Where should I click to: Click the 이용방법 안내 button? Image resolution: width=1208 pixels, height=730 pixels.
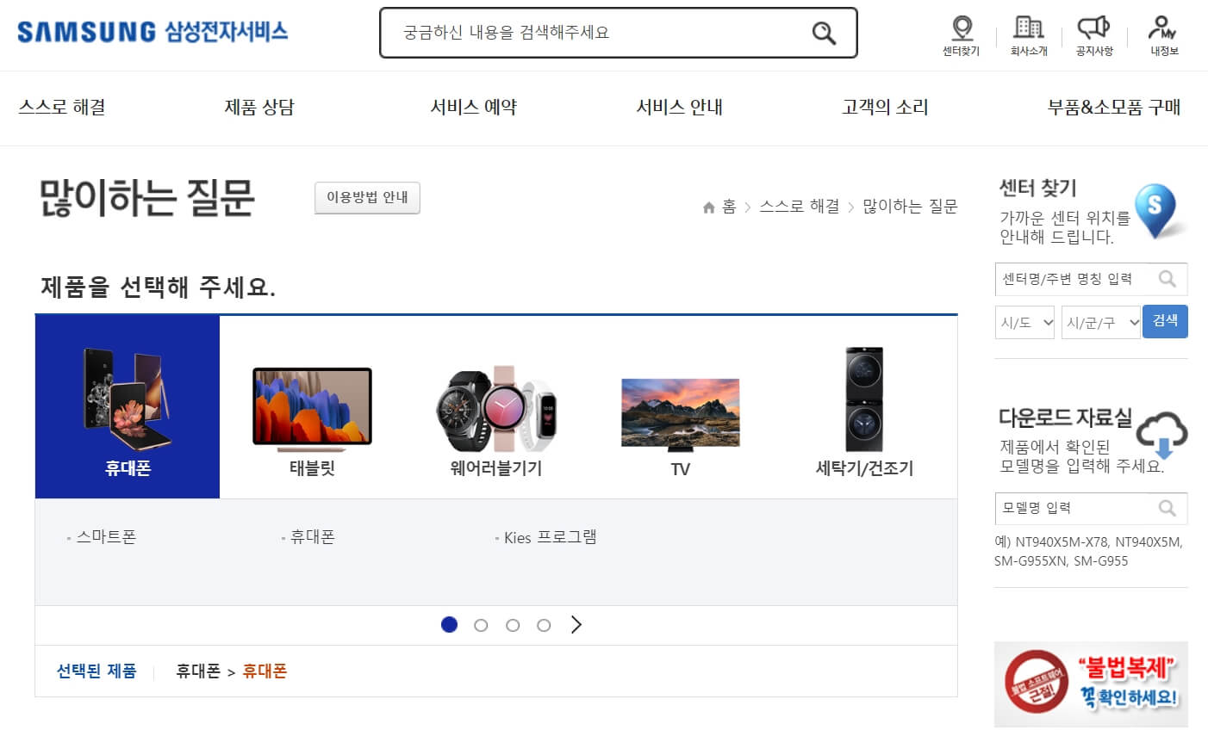(x=367, y=198)
